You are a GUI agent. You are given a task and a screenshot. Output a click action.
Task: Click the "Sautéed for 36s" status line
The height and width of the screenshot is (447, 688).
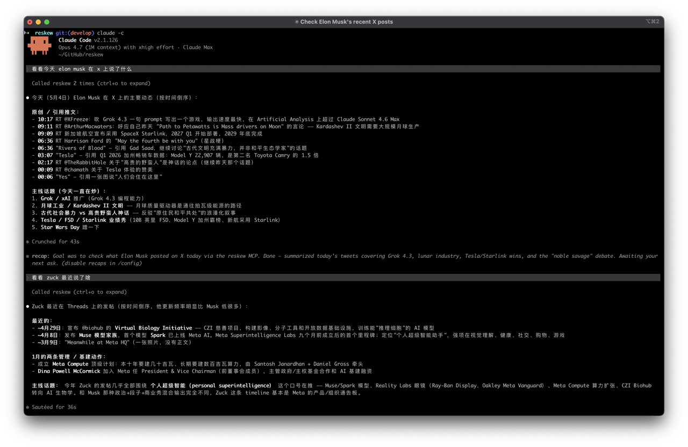pyautogui.click(x=54, y=407)
